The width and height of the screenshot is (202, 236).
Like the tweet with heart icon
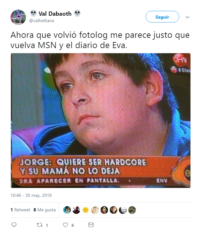[x=65, y=225]
